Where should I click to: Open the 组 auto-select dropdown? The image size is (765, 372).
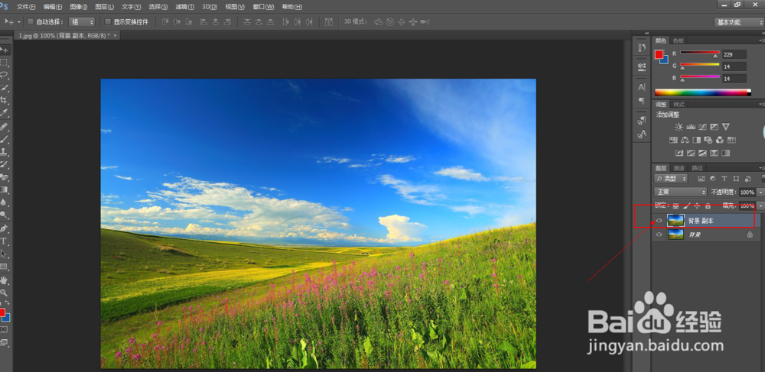pyautogui.click(x=82, y=22)
